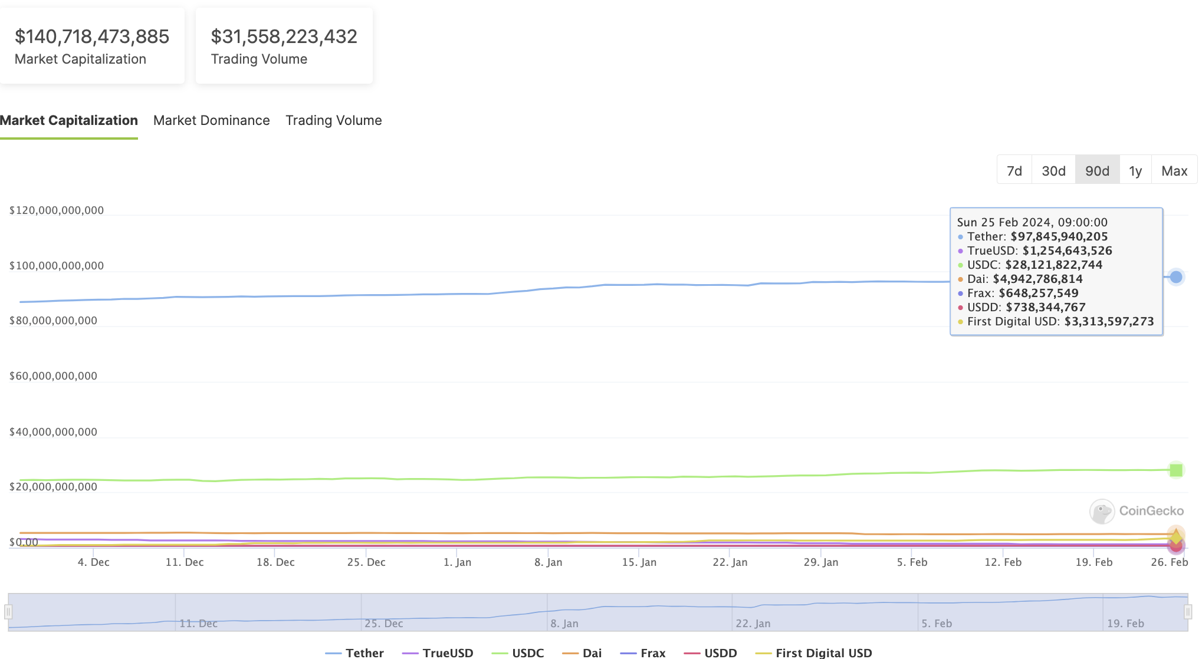This screenshot has width=1202, height=659.
Task: Select the Market Capitalization tab
Action: click(x=69, y=120)
